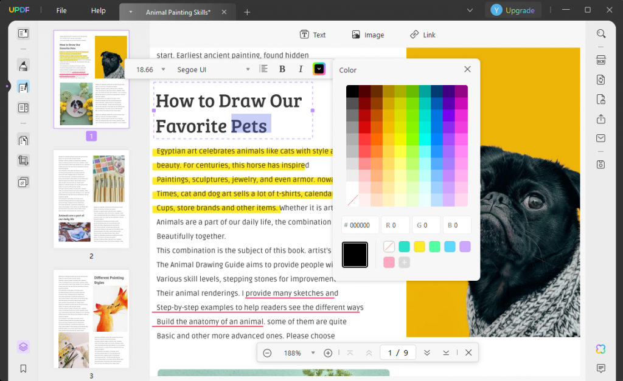Save the file using the save icon
The width and height of the screenshot is (623, 381).
(601, 164)
